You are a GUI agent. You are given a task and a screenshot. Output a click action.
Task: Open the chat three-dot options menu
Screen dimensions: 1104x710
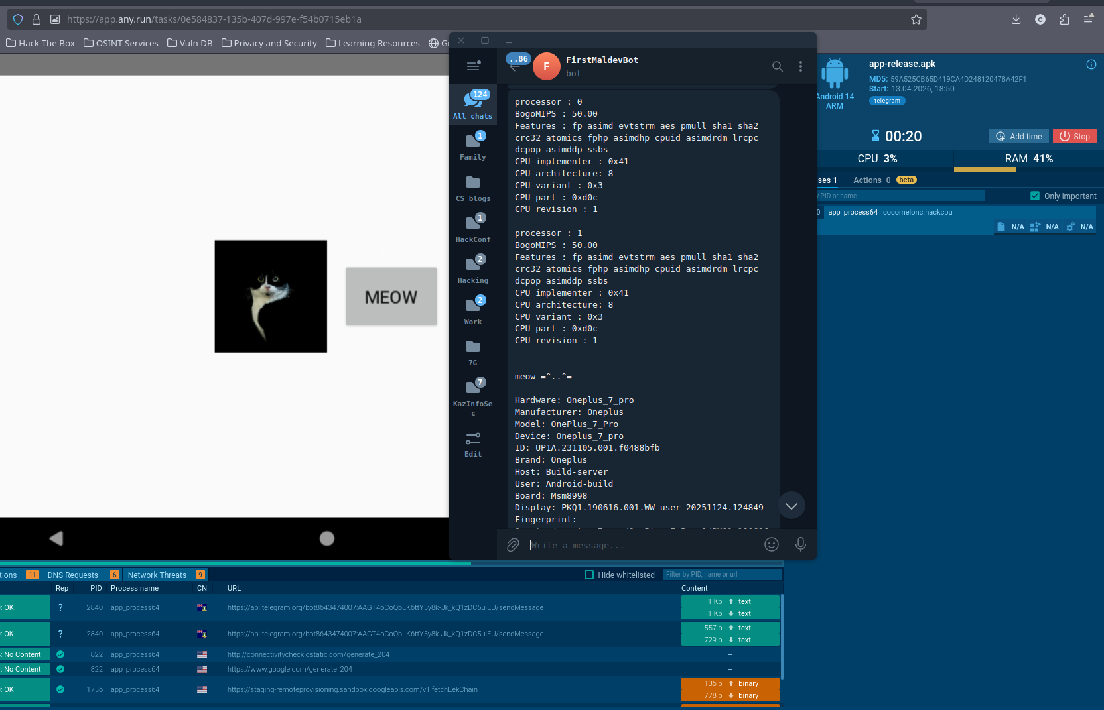tap(801, 66)
